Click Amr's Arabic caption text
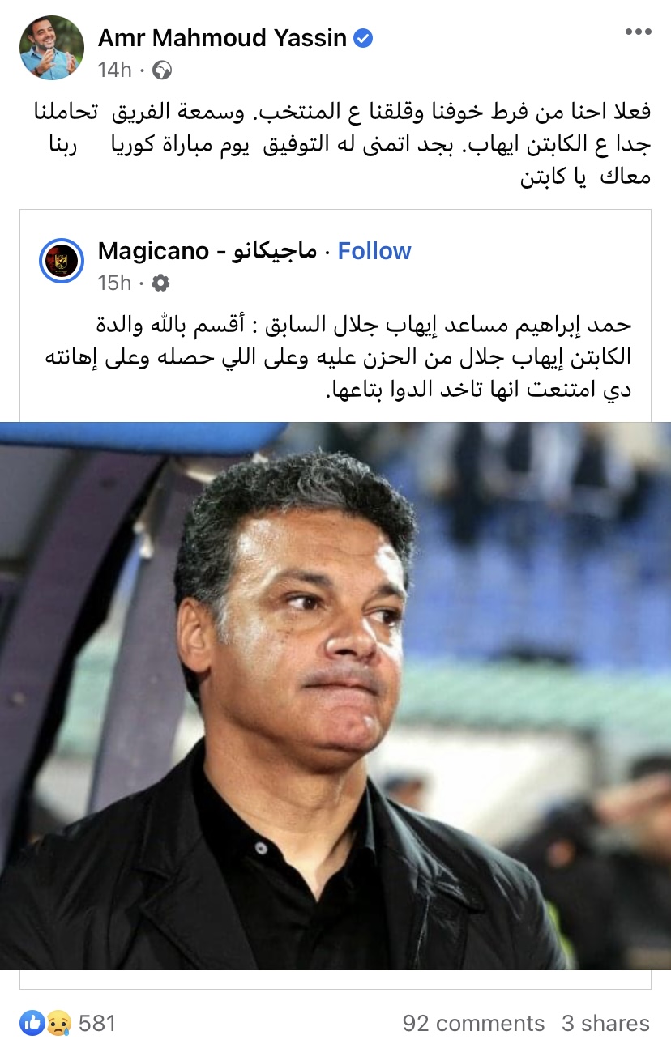 coord(335,145)
